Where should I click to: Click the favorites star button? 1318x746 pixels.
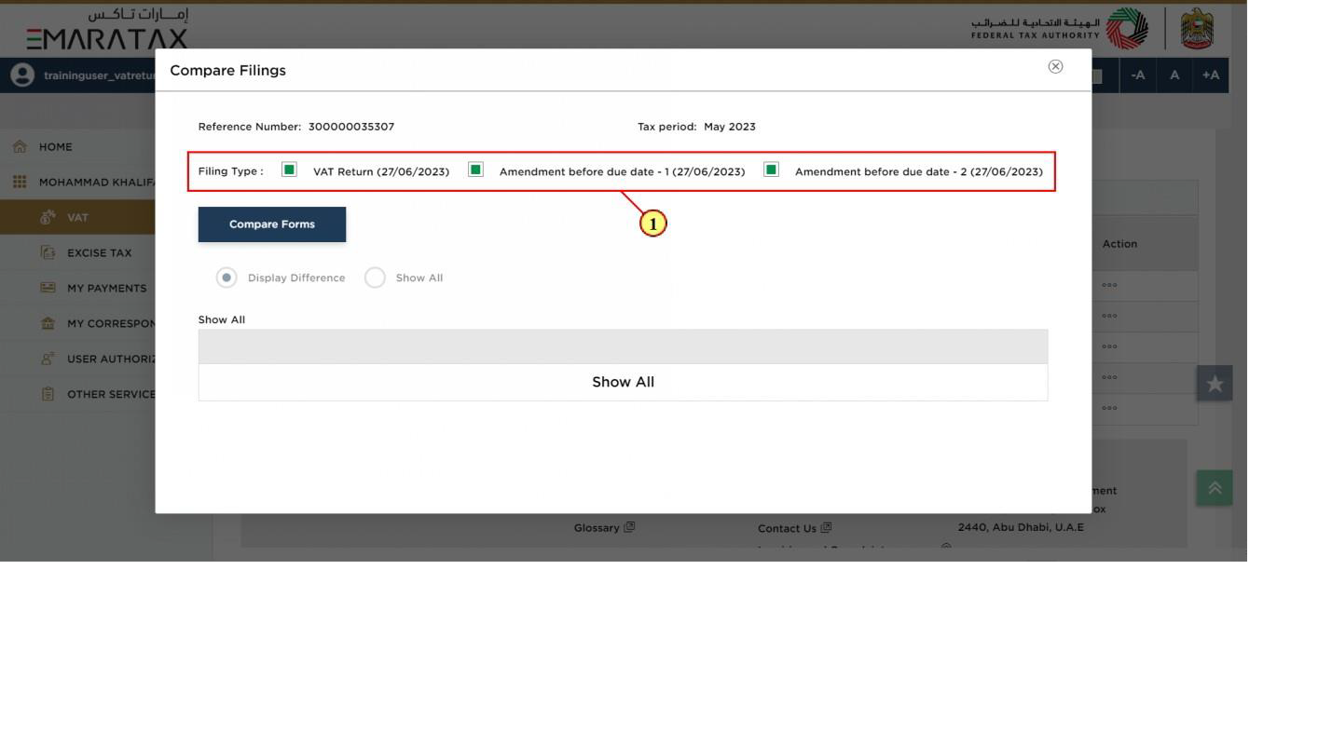point(1215,383)
